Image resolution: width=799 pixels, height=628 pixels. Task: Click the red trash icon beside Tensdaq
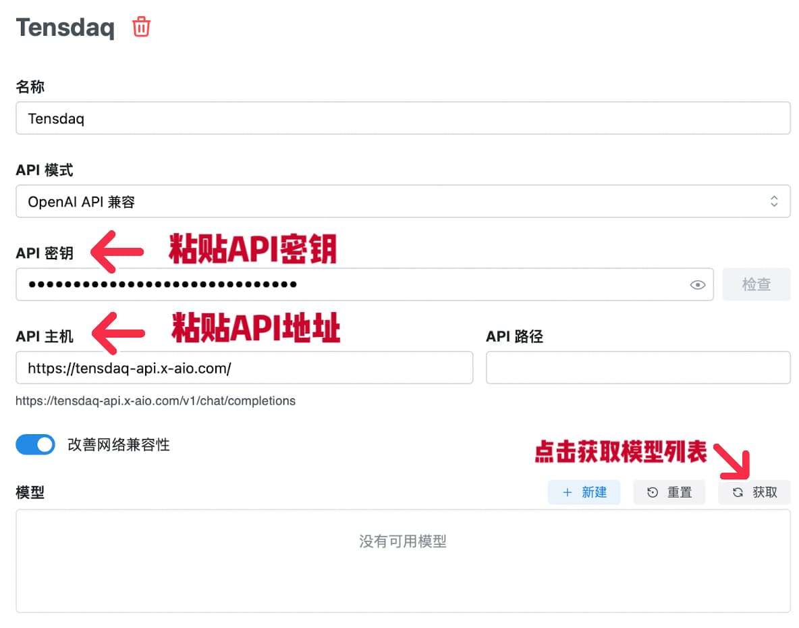[x=141, y=27]
